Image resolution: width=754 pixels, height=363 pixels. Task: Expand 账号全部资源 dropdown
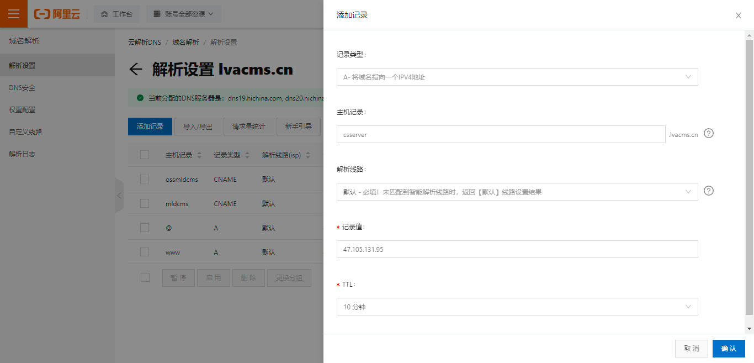184,14
